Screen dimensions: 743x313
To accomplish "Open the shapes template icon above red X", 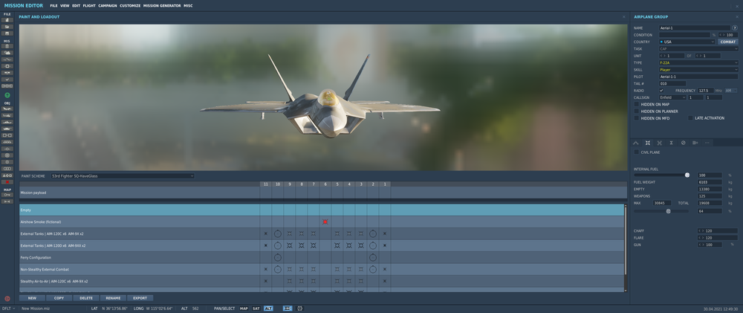I will coord(7,175).
